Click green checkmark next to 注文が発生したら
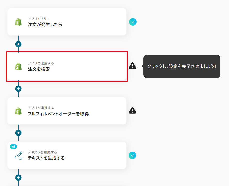The width and height of the screenshot is (229, 186). pos(133,22)
